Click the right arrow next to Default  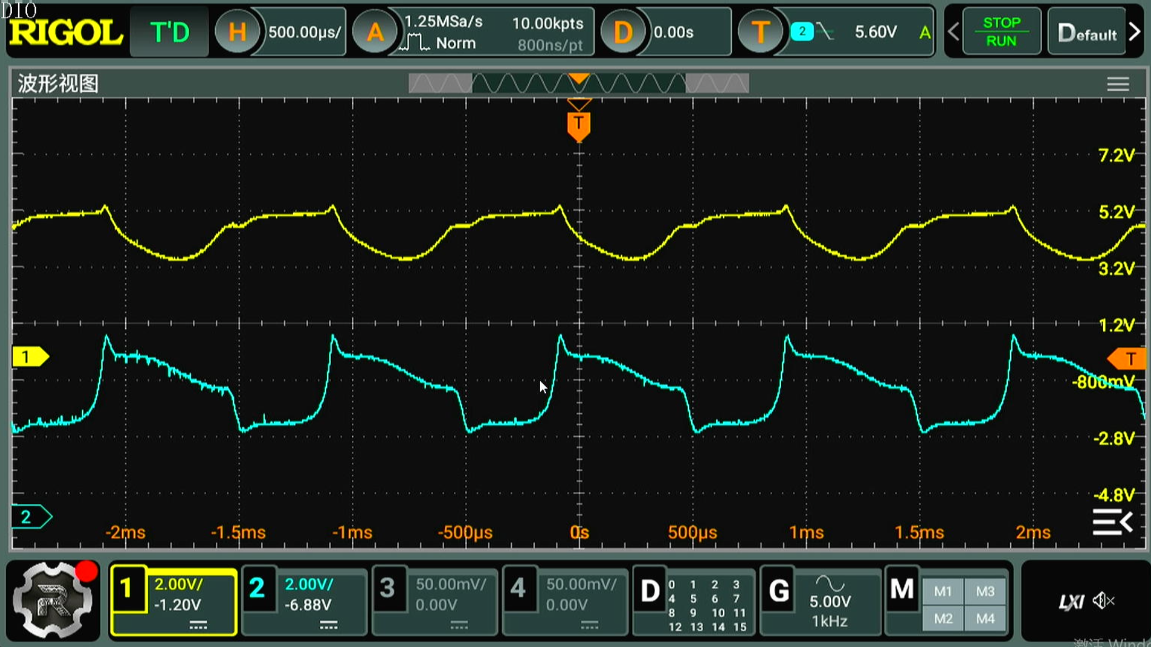pos(1134,32)
